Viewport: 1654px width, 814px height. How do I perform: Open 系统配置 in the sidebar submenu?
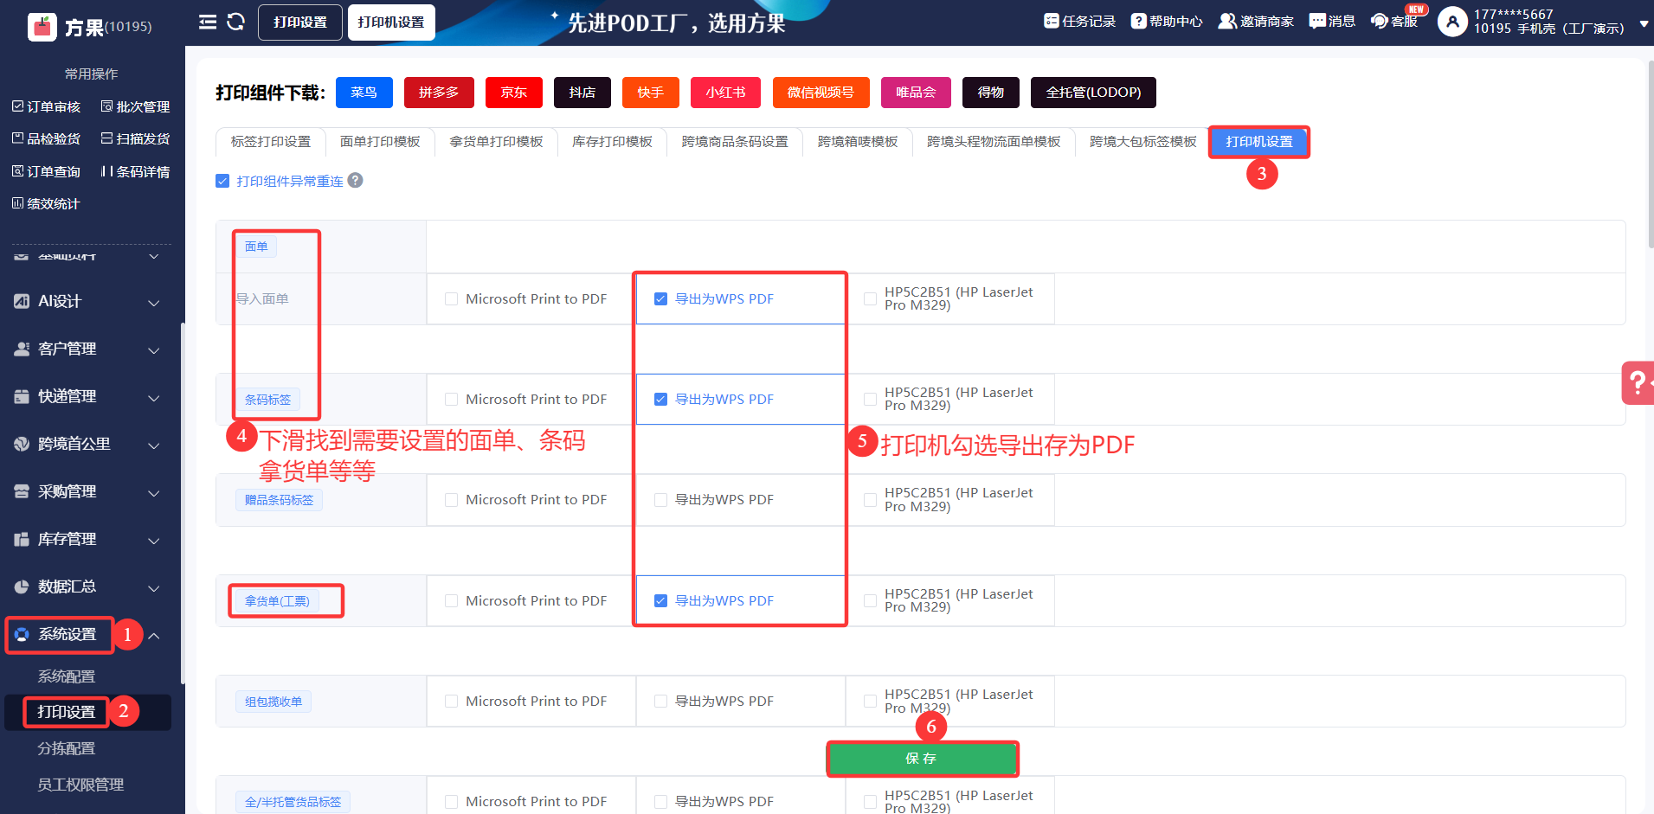pyautogui.click(x=67, y=676)
